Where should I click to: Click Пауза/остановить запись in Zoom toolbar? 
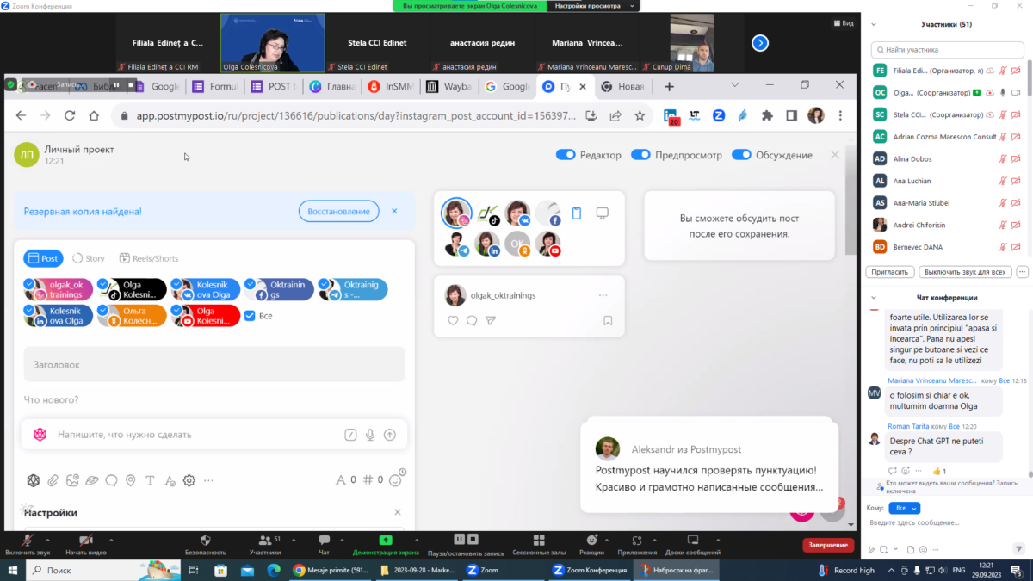click(466, 545)
